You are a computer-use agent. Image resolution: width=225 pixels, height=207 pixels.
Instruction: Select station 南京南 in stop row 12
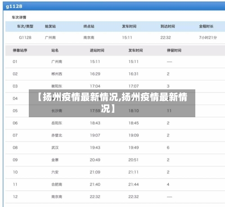57,197
